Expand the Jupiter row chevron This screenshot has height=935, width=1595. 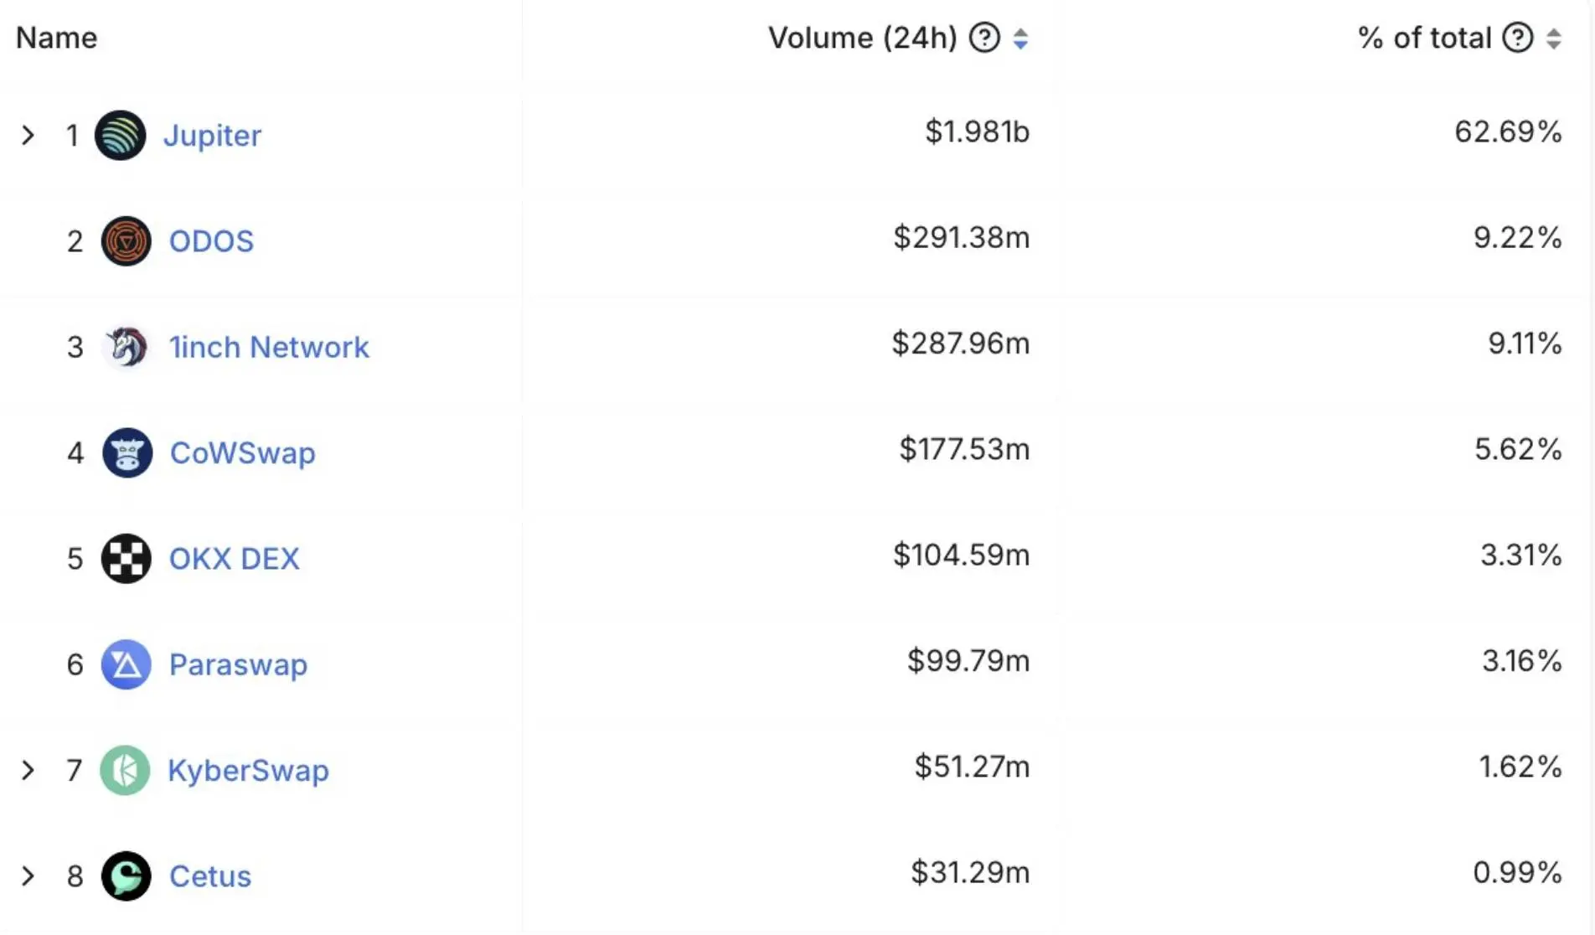(x=28, y=135)
